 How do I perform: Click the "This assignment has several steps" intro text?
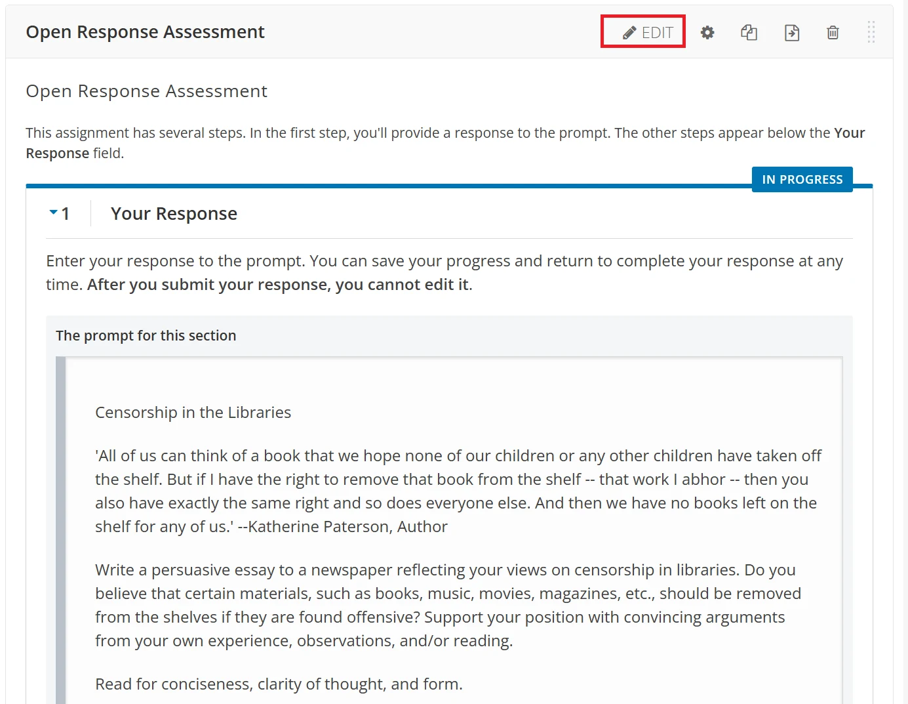(x=445, y=142)
